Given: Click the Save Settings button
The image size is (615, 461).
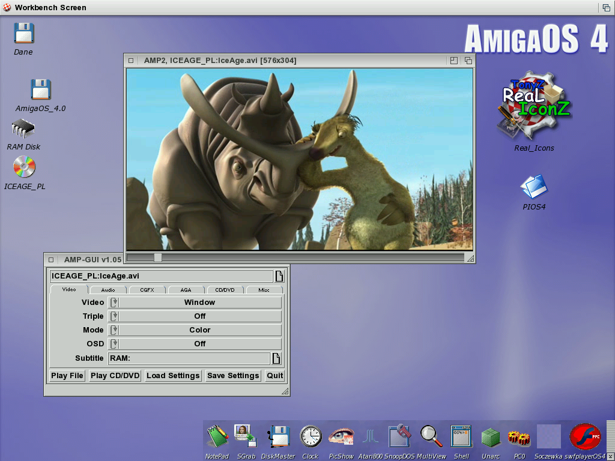Looking at the screenshot, I should pyautogui.click(x=233, y=376).
